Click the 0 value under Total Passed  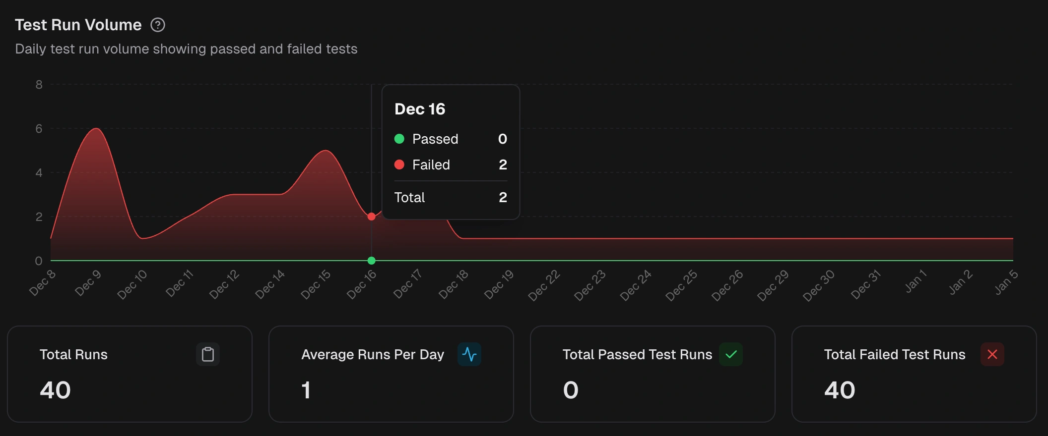(x=571, y=390)
